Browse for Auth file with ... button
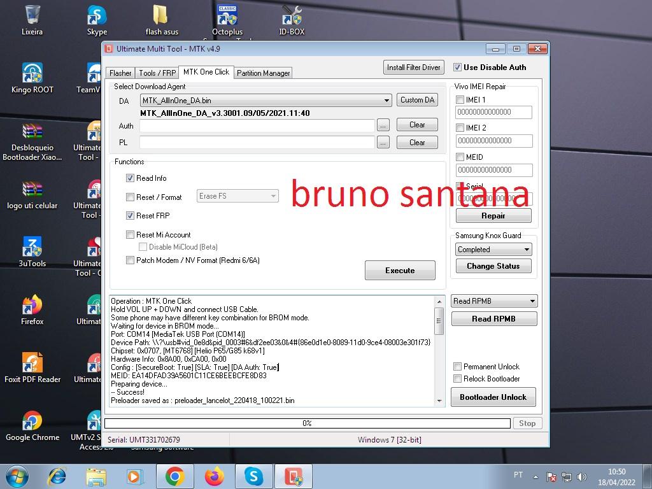Screen dimensions: 652x489 (383, 125)
